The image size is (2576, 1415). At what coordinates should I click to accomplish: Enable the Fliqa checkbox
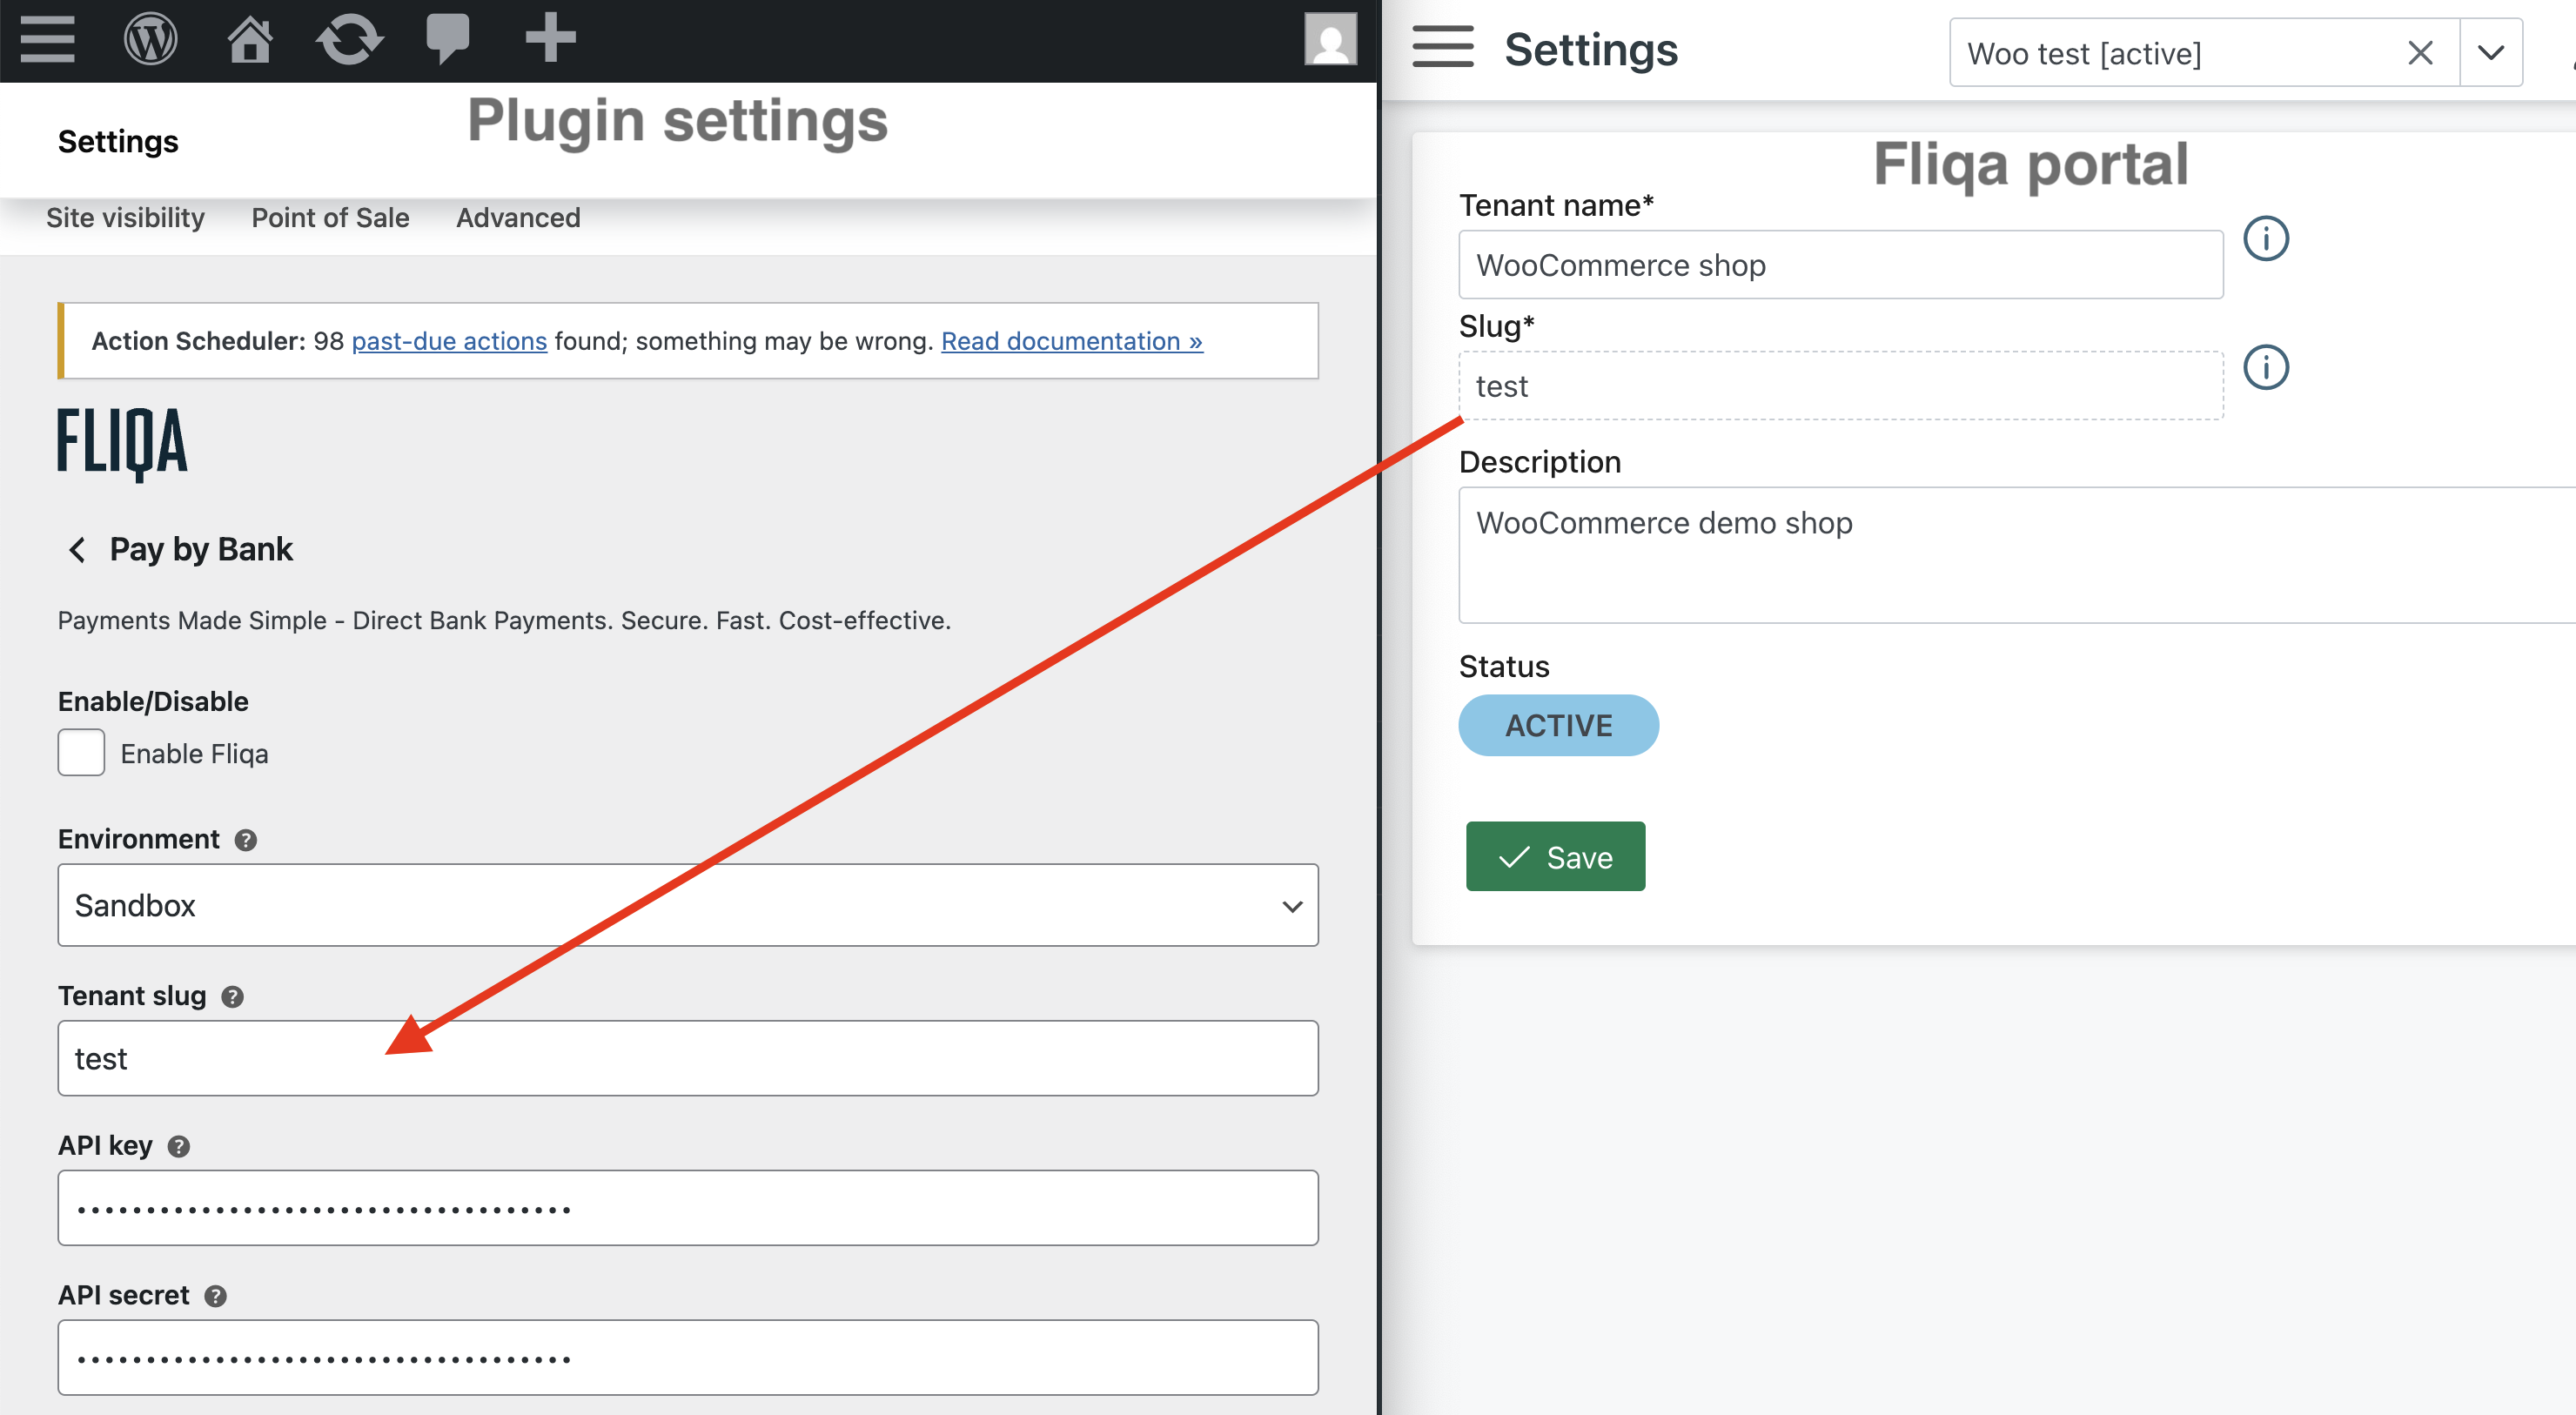pyautogui.click(x=81, y=752)
